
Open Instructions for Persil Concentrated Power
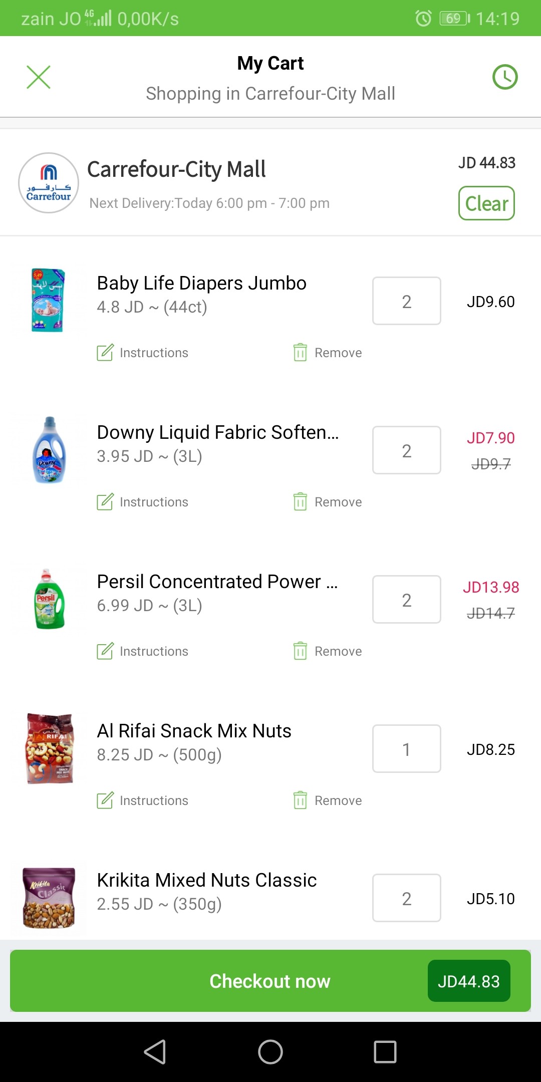[143, 651]
